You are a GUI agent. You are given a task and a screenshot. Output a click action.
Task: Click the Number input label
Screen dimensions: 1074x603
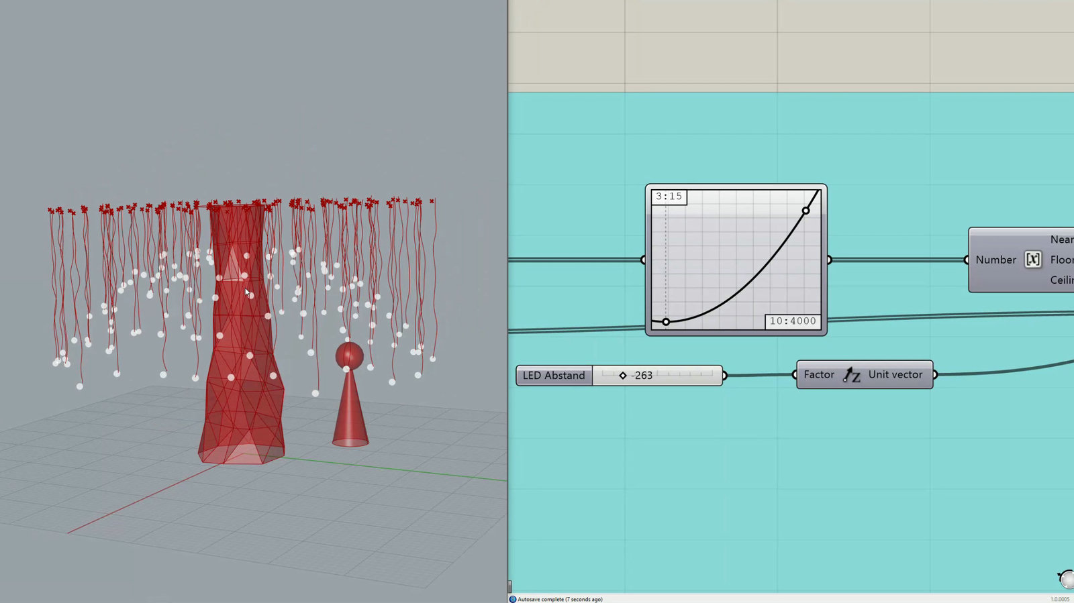995,260
